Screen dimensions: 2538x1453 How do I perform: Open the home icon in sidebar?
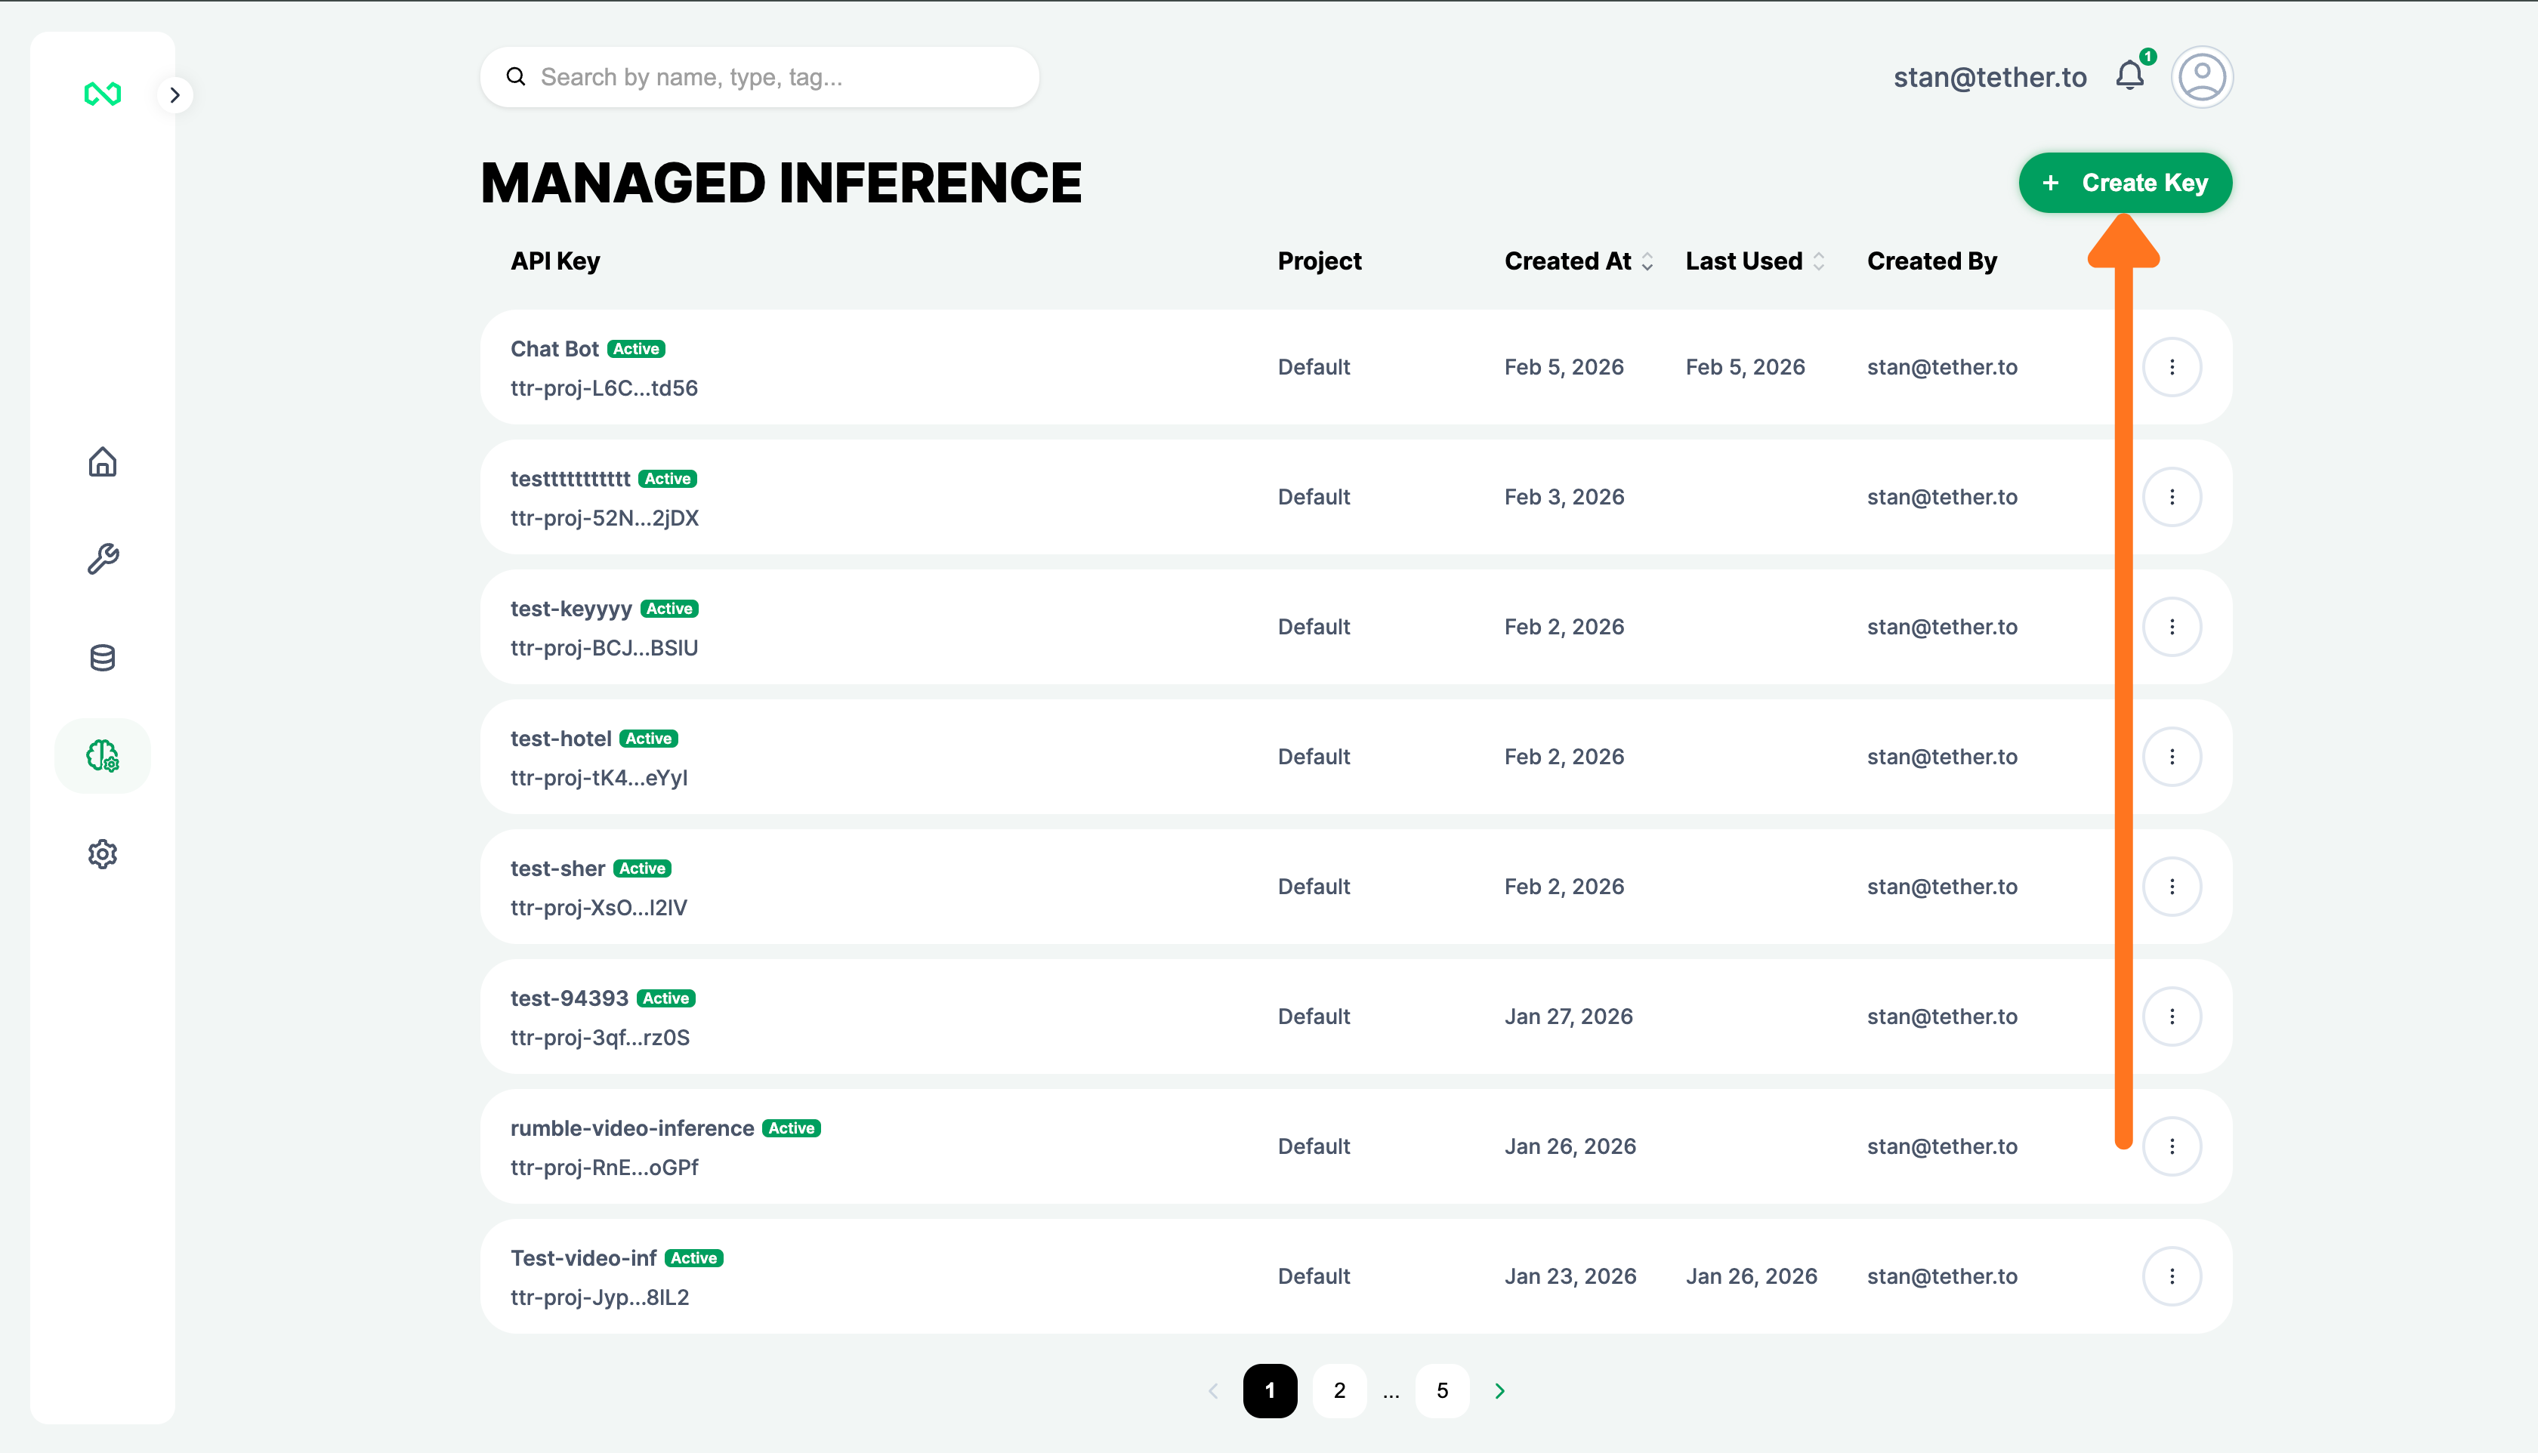coord(102,462)
